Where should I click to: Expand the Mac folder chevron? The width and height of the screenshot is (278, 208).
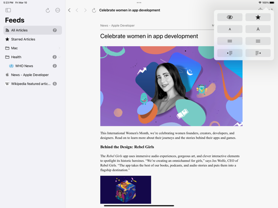click(x=59, y=48)
